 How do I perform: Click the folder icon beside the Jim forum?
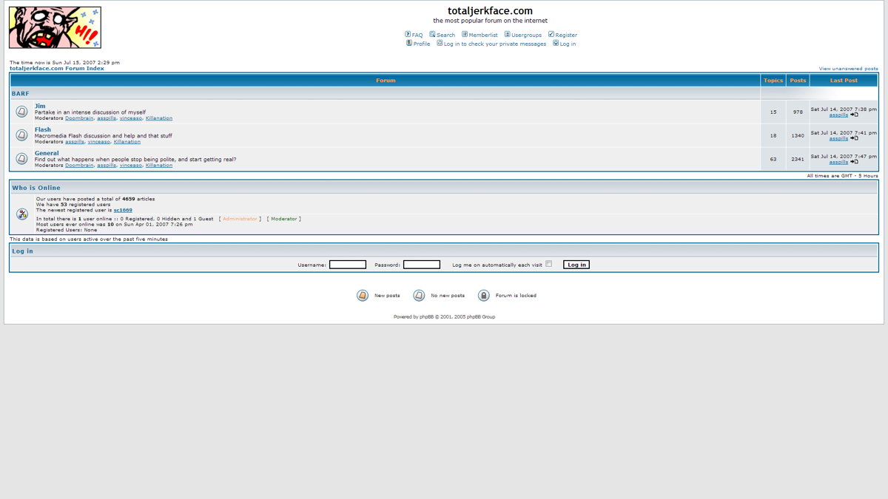pos(21,112)
